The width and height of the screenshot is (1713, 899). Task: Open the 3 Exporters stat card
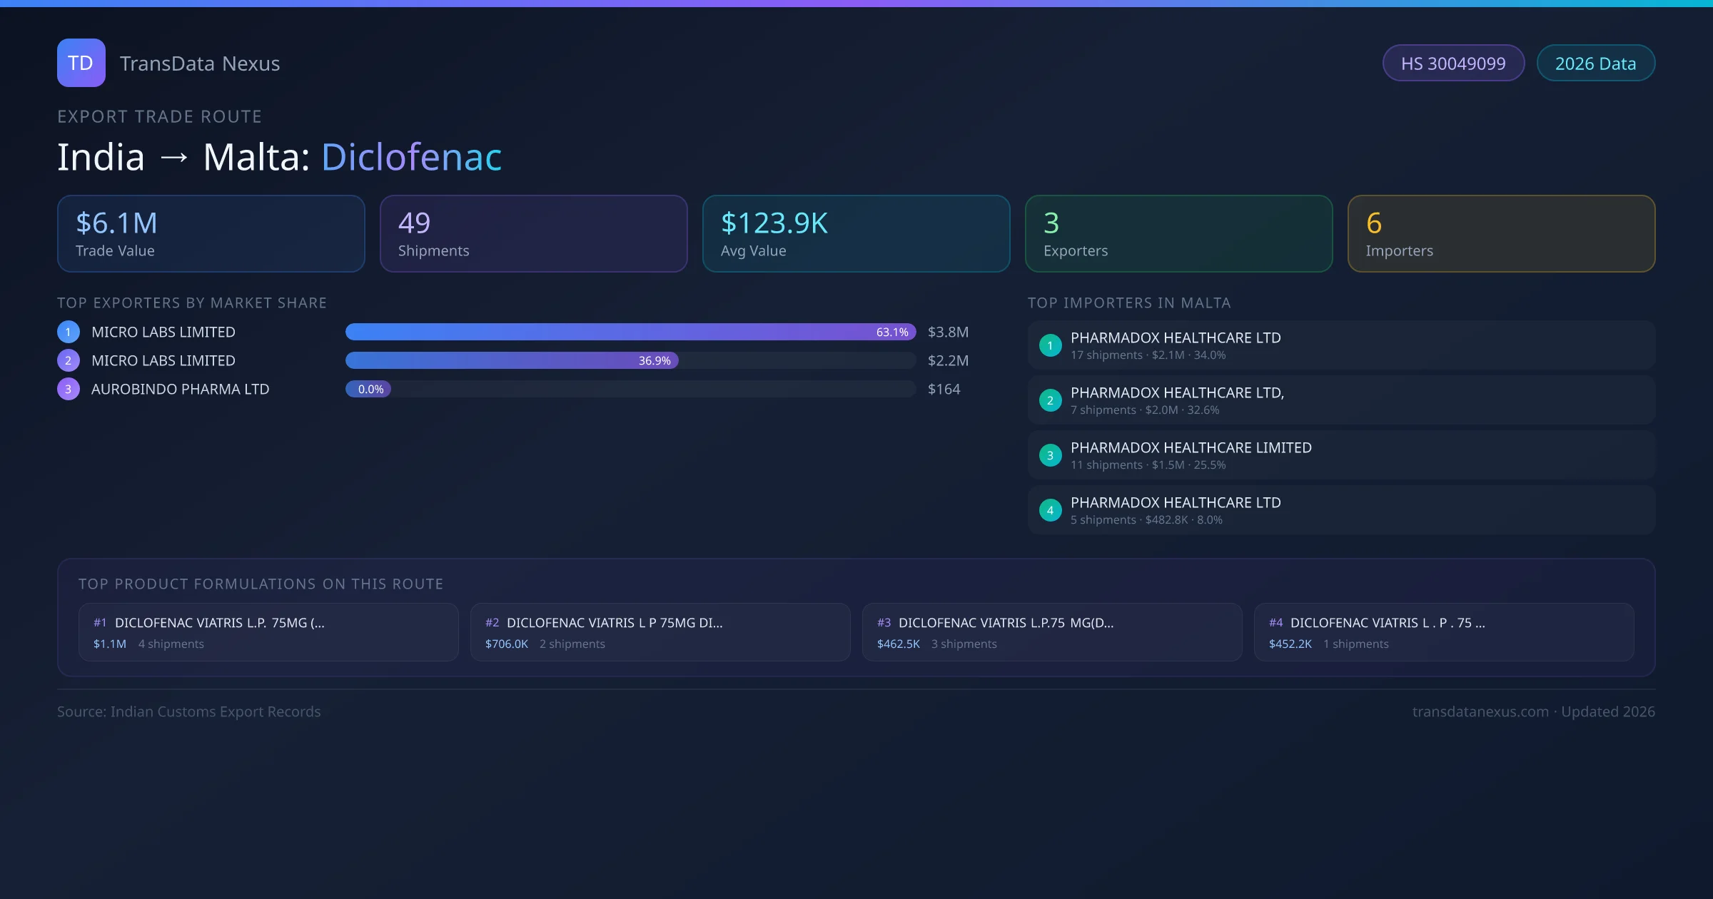[1178, 234]
